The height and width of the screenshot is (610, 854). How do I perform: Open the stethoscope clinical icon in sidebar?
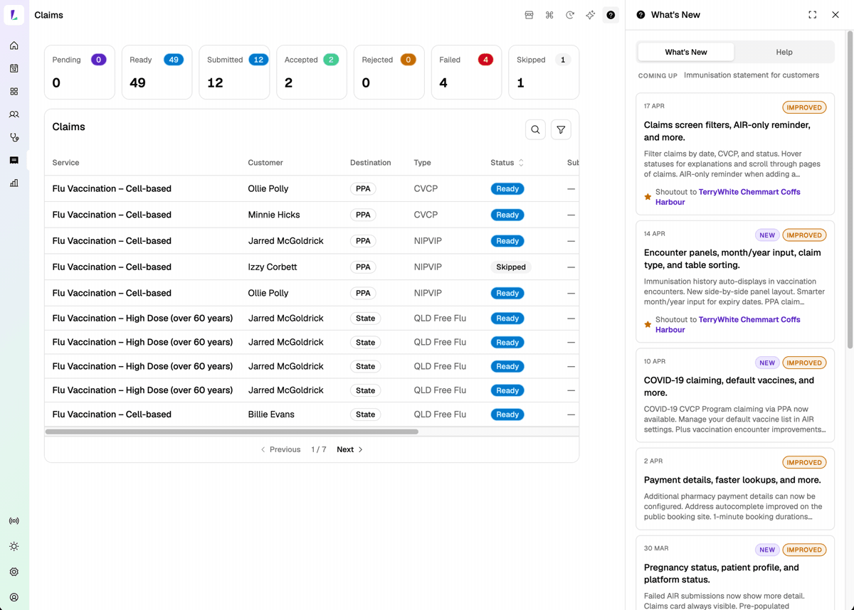point(14,137)
